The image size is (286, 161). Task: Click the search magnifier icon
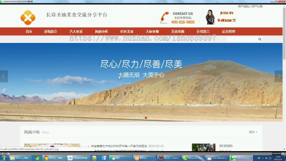tap(260, 39)
